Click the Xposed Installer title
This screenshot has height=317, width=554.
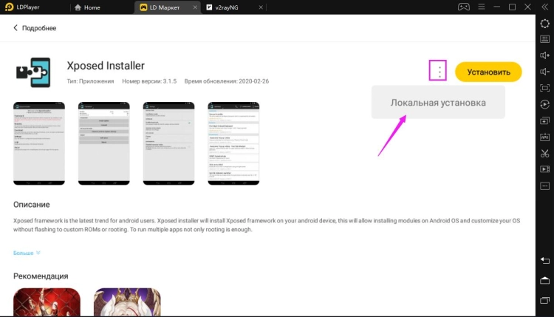[106, 66]
